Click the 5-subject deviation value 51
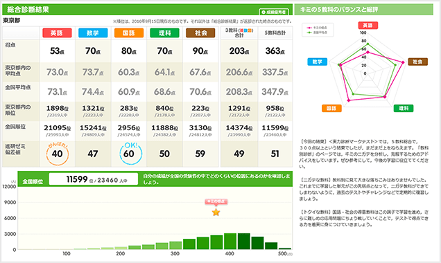441x263 pixels. [x=275, y=154]
